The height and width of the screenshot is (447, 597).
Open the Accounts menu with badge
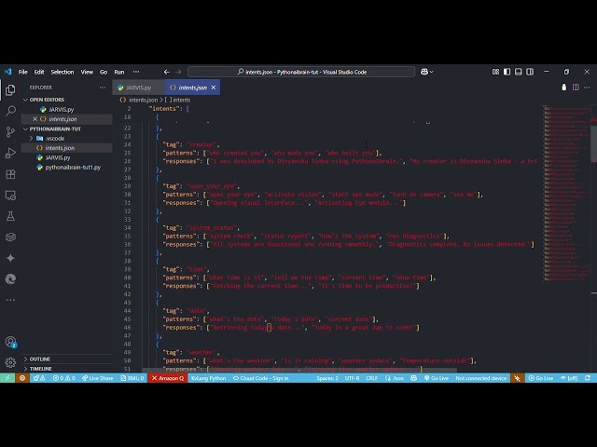(10, 342)
